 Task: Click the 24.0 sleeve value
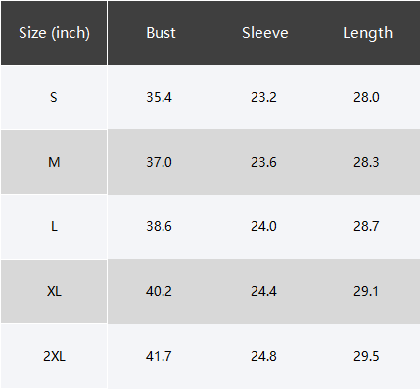263,226
